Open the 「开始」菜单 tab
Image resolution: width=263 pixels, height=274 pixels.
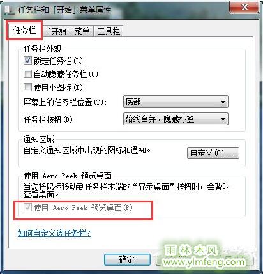(68, 31)
